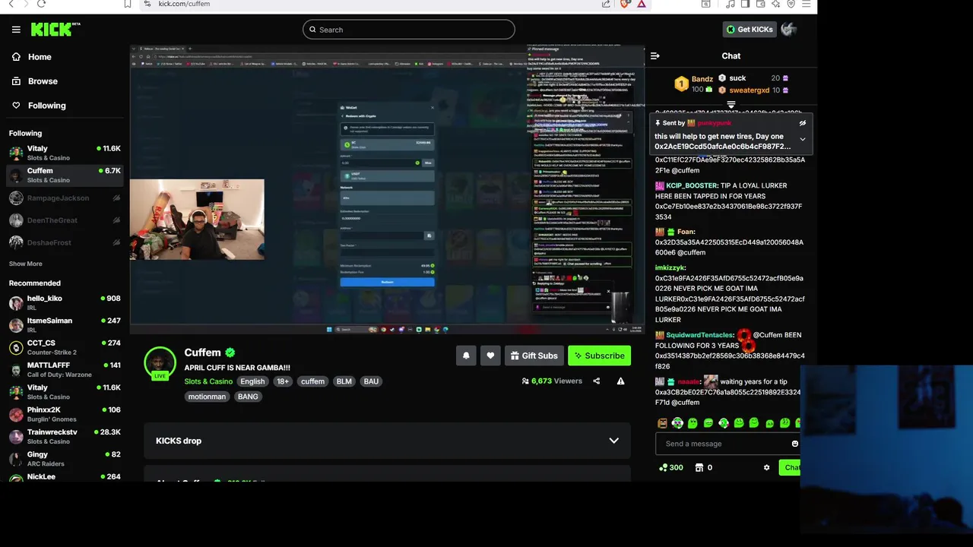Viewport: 973px width, 547px height.
Task: Open recommended channel Gingy
Action: coord(65,459)
